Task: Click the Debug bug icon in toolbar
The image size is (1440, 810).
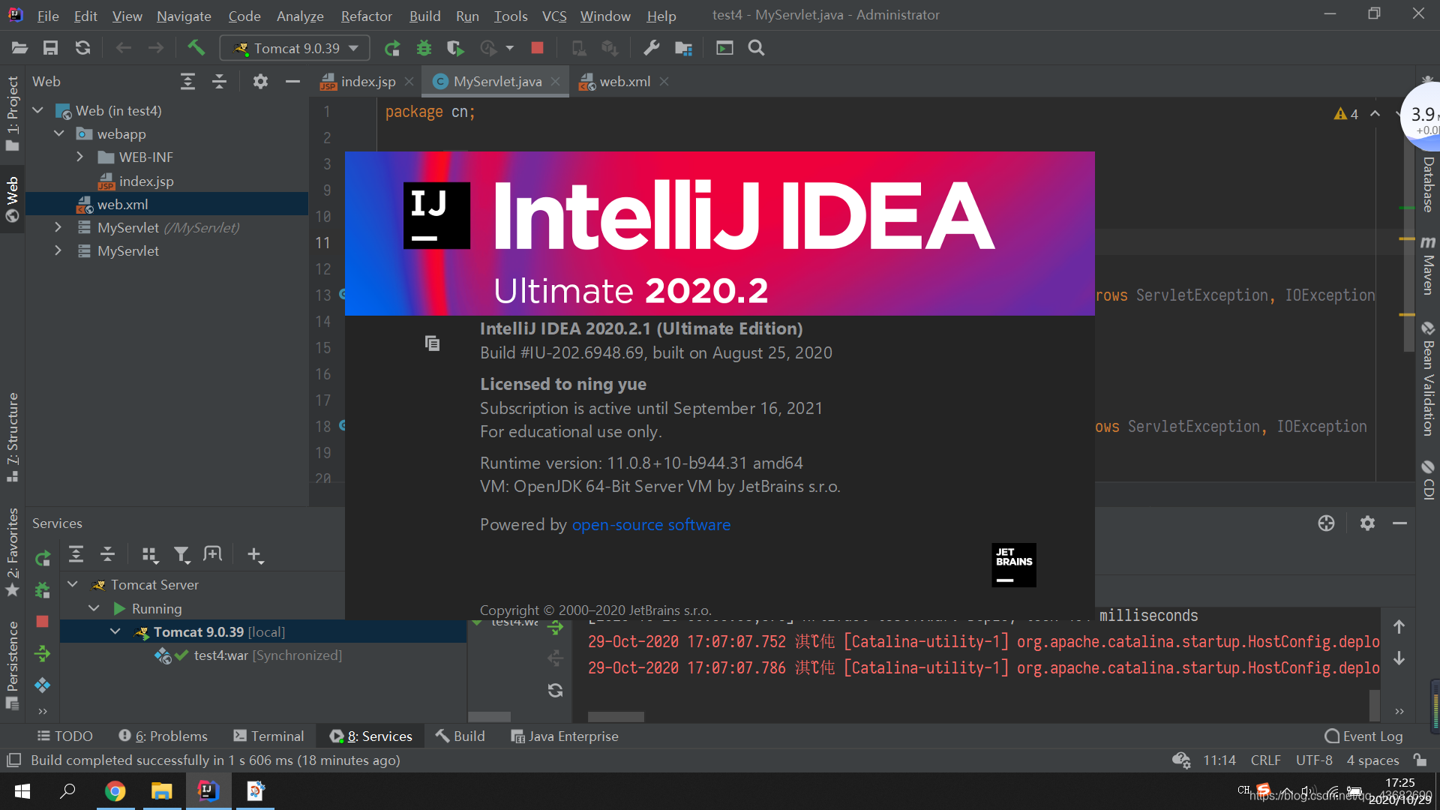Action: pos(424,48)
